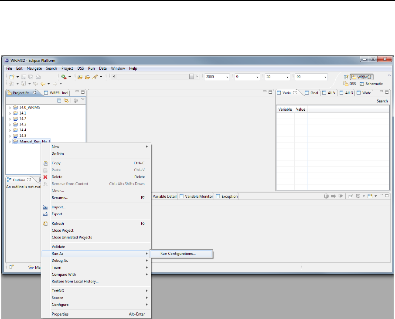Screen dimensions: 395x319
Task: Expand the Manual_Run_No.1 project
Action: [10, 142]
